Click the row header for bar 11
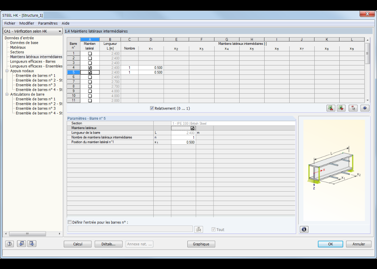Screen dimensions: 377x269 click(74, 101)
